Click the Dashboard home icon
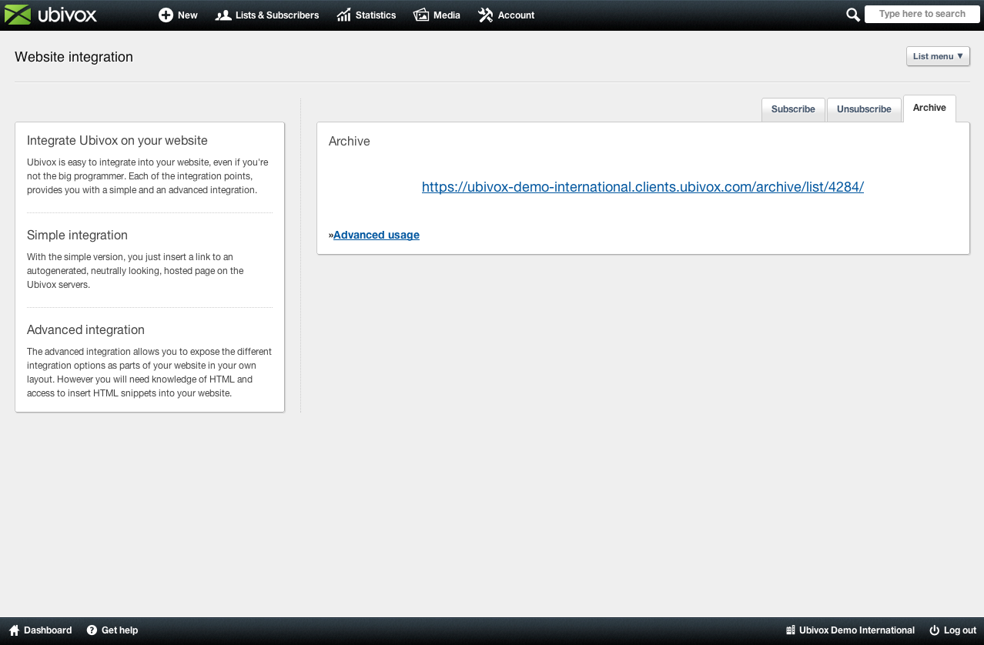The image size is (984, 645). 14,630
